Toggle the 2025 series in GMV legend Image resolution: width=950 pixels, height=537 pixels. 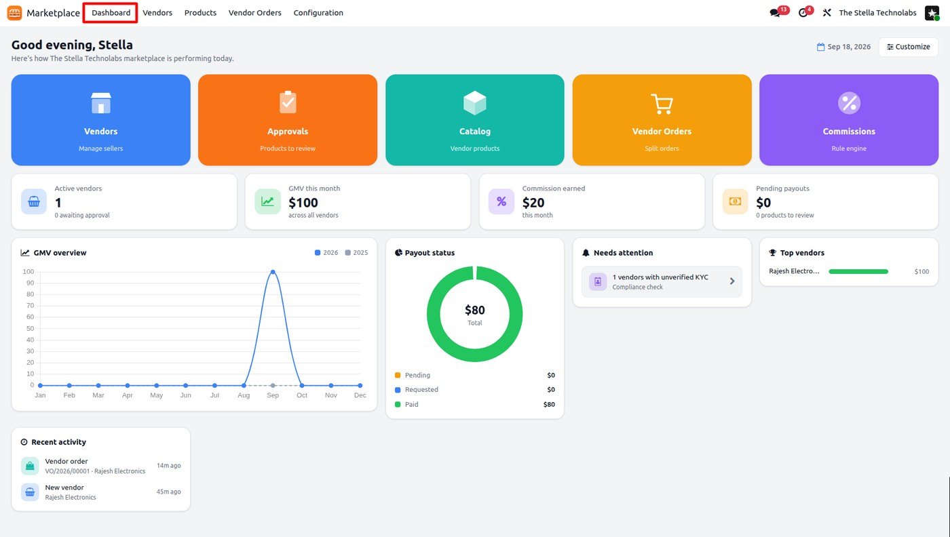coord(356,253)
